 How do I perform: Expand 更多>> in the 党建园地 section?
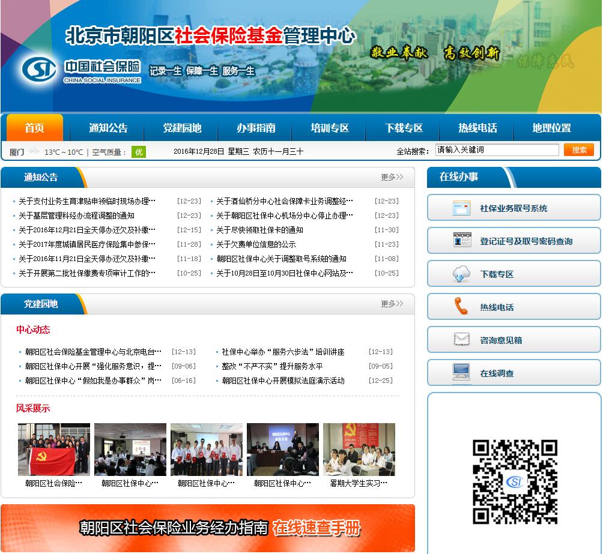coord(392,304)
